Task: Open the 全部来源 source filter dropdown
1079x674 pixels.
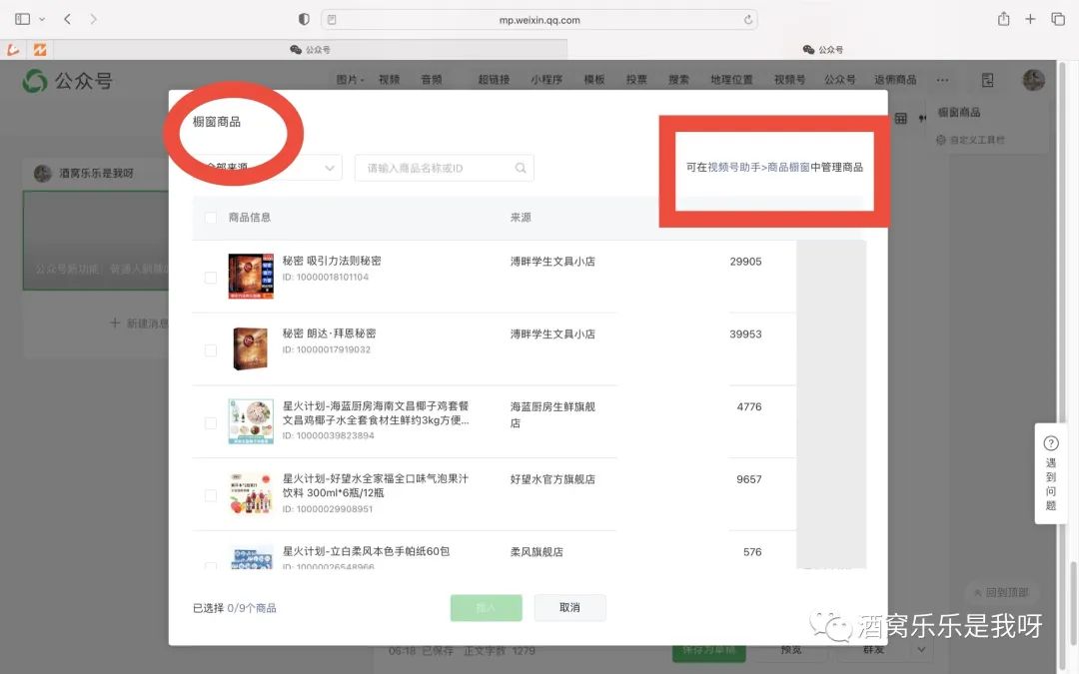Action: click(275, 169)
